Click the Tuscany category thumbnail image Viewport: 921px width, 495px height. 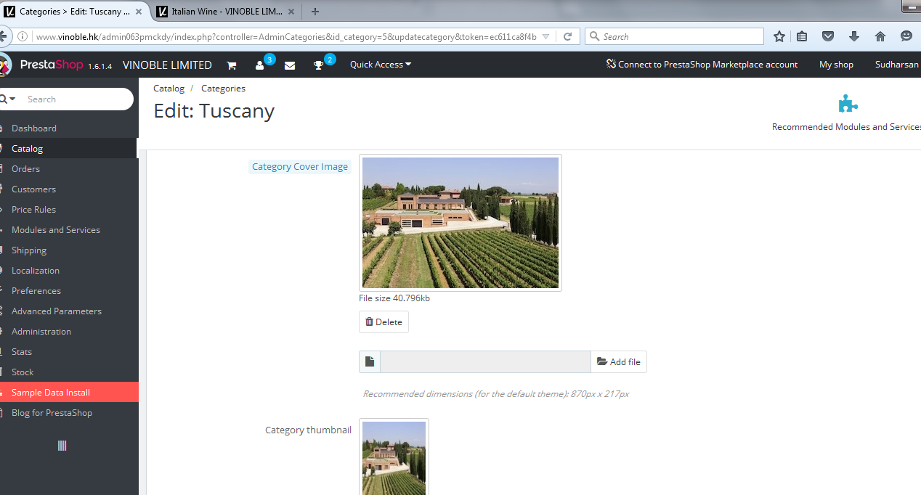click(x=394, y=457)
